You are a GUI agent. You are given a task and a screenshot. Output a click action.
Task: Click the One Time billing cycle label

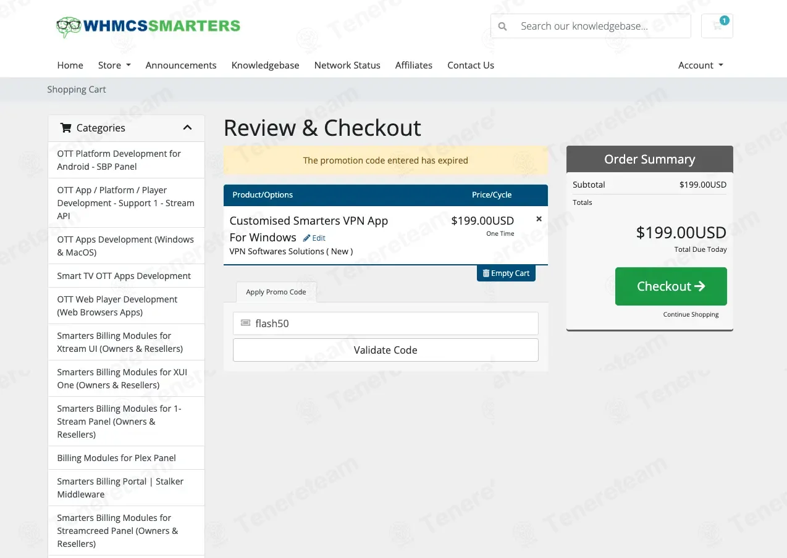click(500, 233)
